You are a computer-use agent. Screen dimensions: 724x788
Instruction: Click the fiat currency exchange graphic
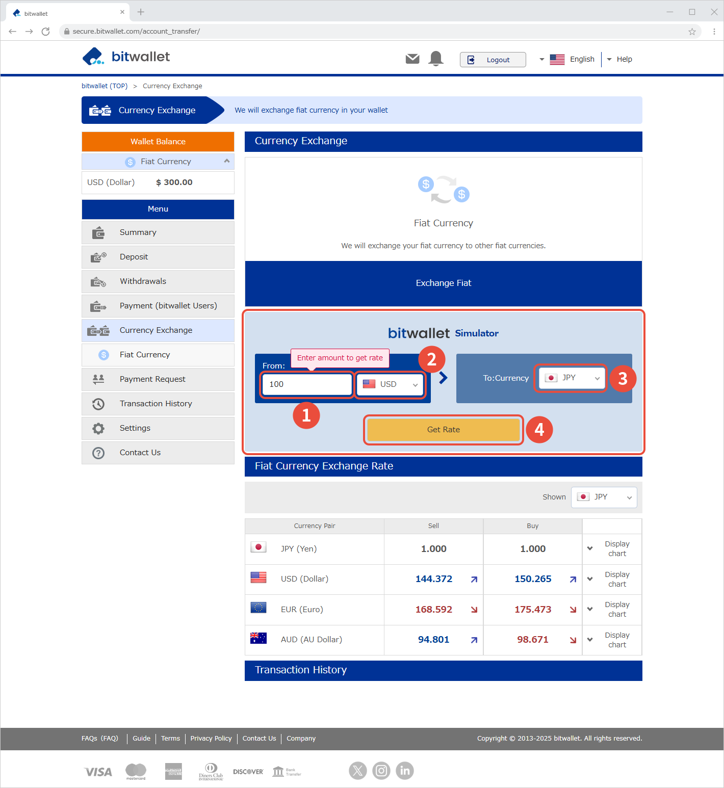444,189
